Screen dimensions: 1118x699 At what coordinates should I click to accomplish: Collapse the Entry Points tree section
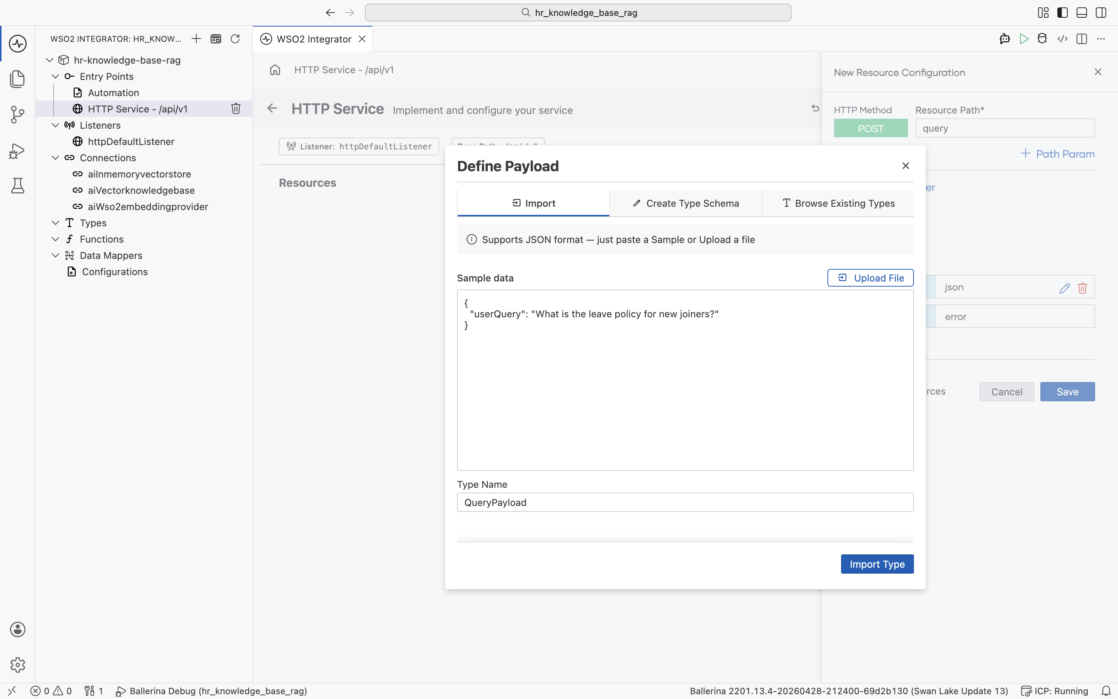tap(55, 76)
